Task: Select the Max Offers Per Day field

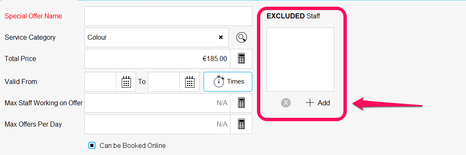Action: [x=157, y=124]
